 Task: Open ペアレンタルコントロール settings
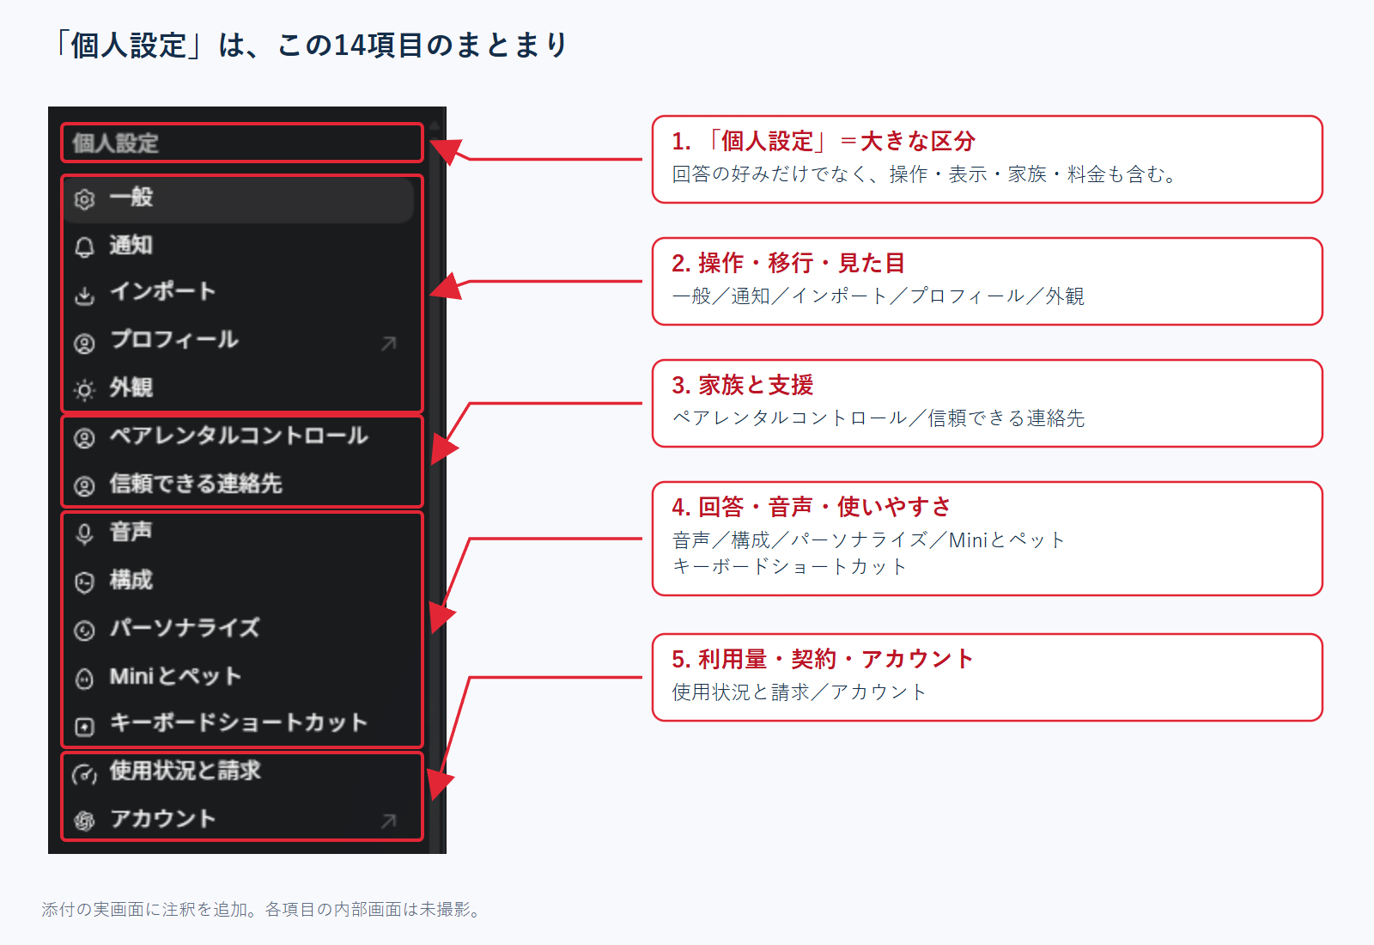point(239,437)
